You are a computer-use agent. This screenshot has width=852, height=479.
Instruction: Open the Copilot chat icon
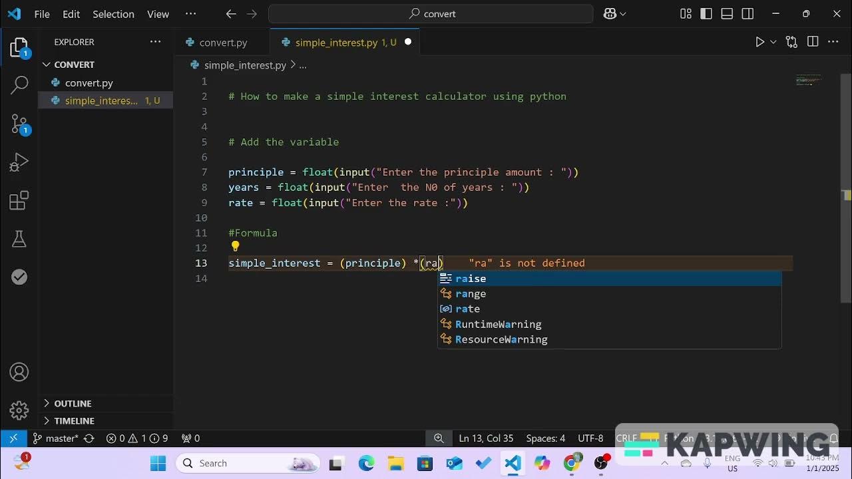(610, 14)
